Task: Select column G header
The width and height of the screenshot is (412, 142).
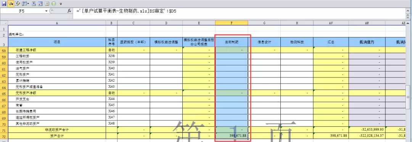Action: point(264,23)
